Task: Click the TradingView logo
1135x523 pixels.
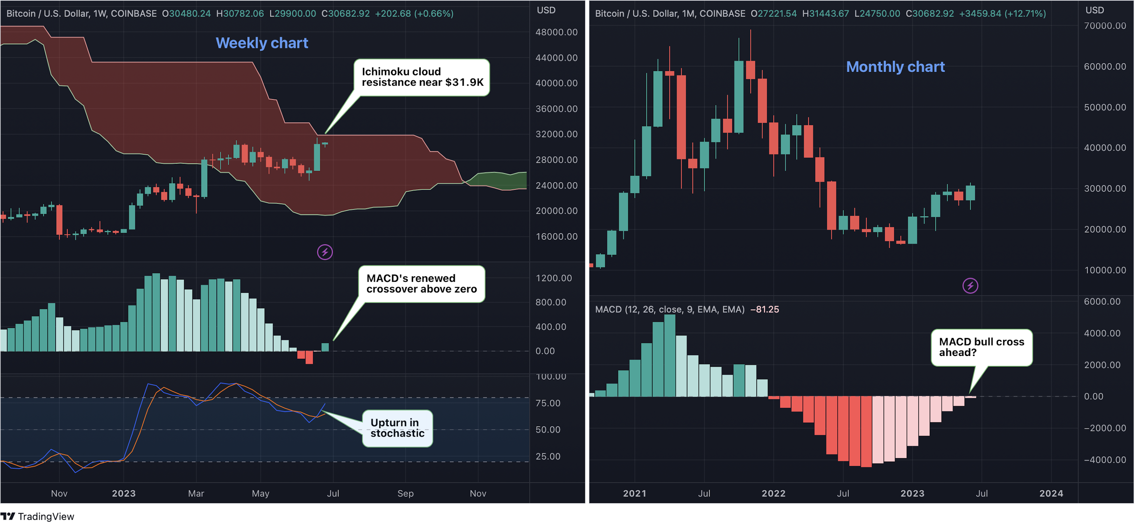Action: click(37, 516)
